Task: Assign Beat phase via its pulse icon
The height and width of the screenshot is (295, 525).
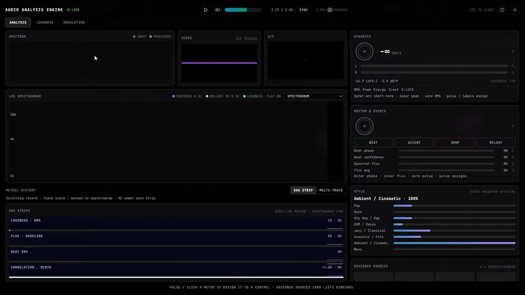Action: tap(513, 151)
